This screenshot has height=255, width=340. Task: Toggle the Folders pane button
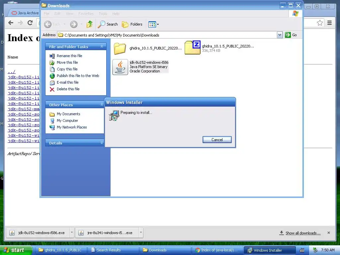tap(132, 24)
